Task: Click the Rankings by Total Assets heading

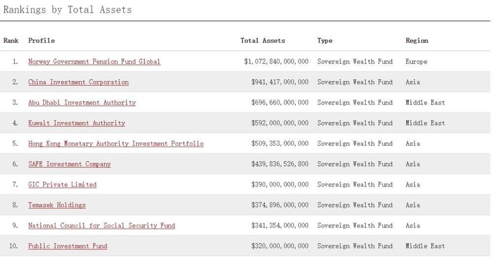Action: (68, 9)
